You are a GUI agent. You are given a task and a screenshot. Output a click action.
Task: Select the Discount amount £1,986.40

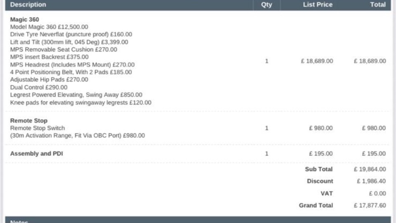(371, 181)
